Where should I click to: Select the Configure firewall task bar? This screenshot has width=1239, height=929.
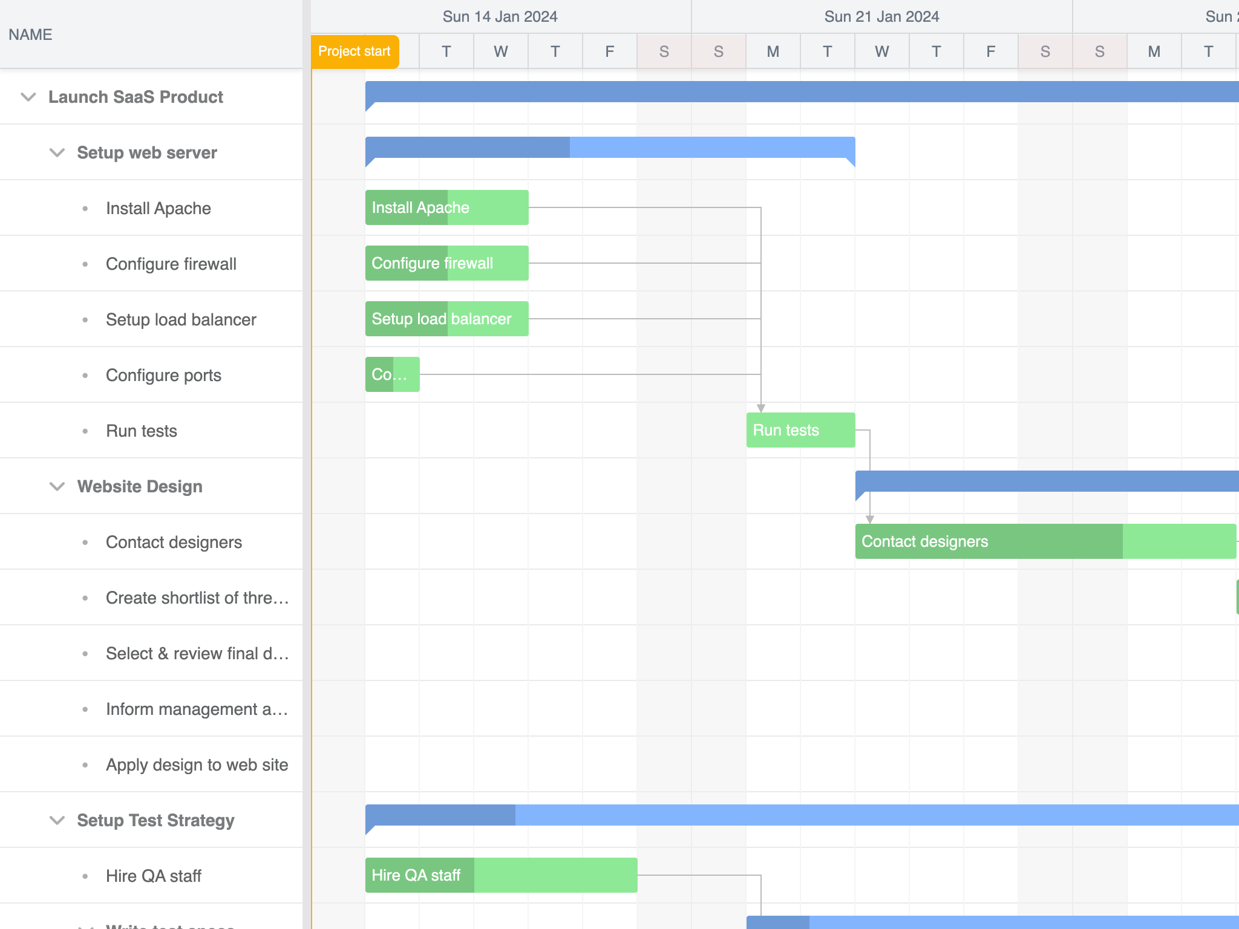click(x=446, y=263)
